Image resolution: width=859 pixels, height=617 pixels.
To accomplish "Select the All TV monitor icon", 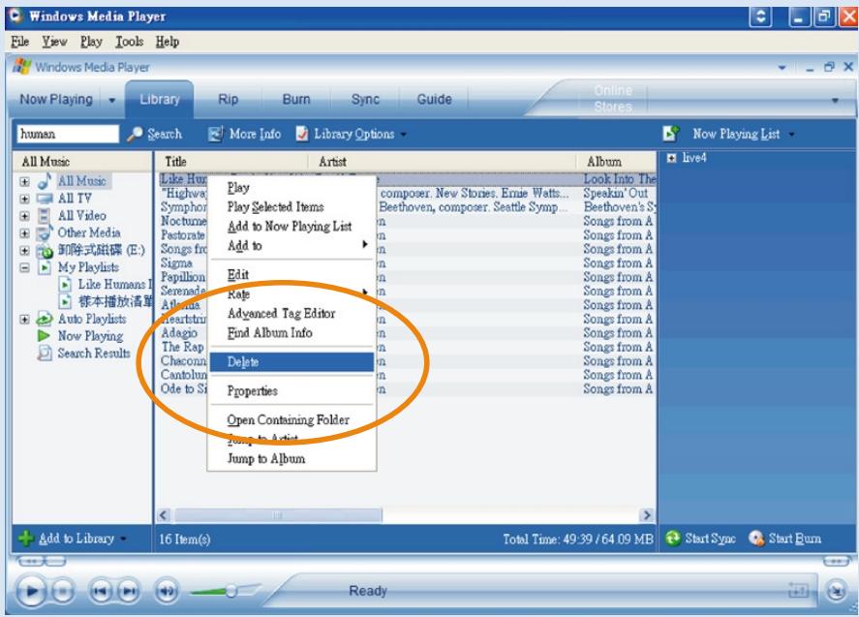I will (x=45, y=199).
